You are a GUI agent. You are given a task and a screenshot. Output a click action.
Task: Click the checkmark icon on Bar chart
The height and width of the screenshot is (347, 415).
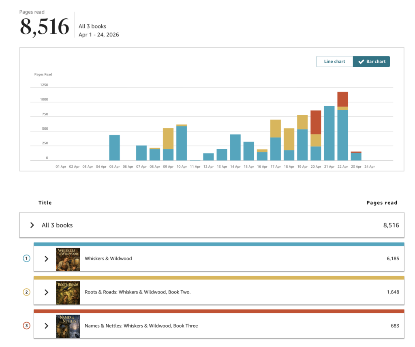point(361,62)
